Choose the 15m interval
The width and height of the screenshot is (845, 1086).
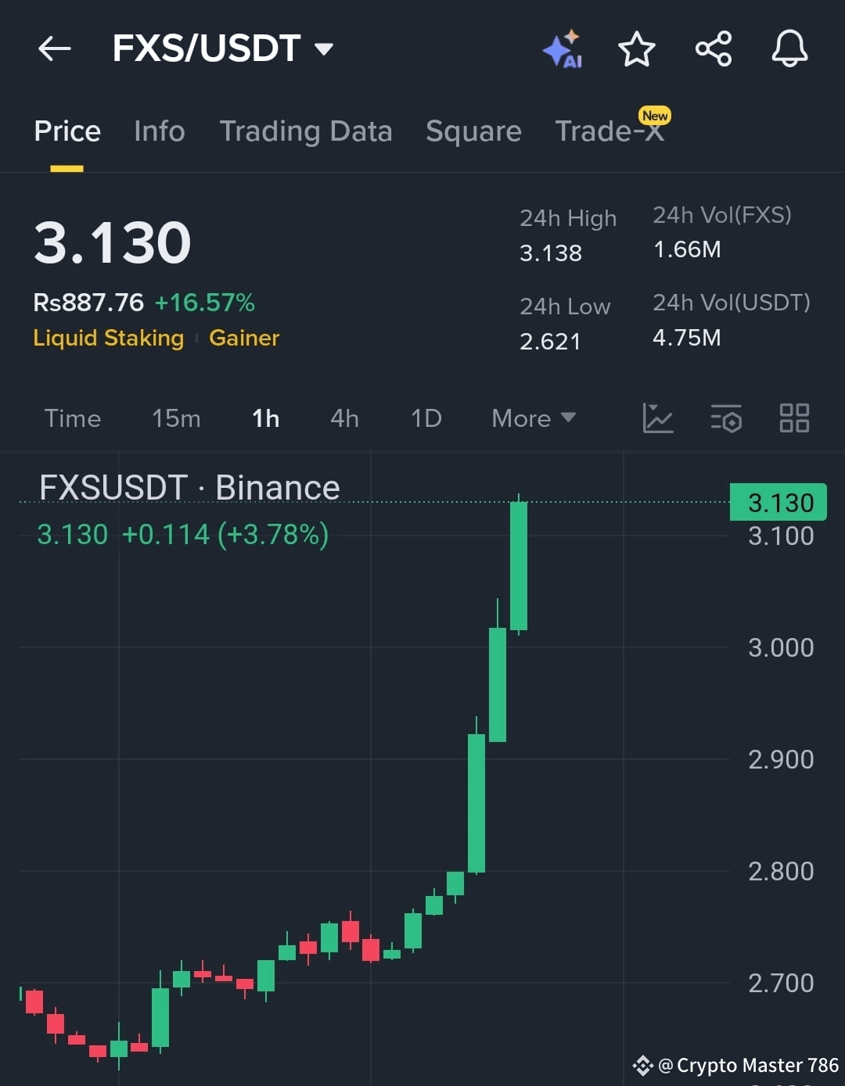(176, 418)
